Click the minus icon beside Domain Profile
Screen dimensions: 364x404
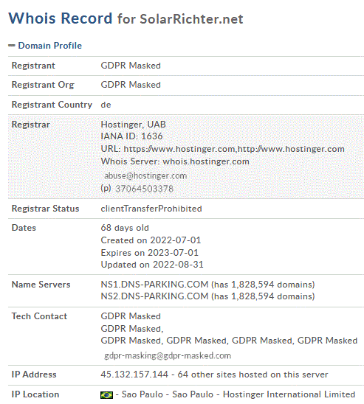12,46
